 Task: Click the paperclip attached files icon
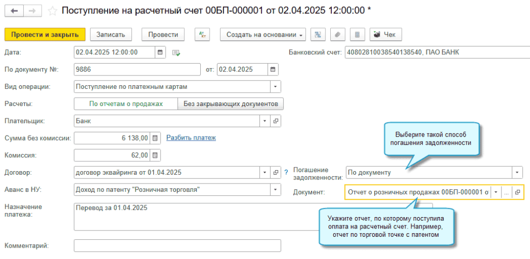pos(337,35)
